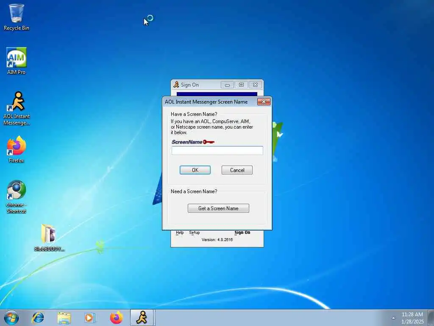Click the running man icon in Sign On title bar
Viewport: 434px width, 326px height.
click(176, 84)
